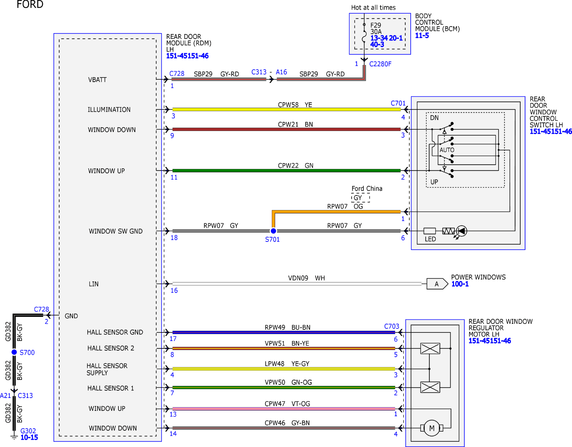Click the C2280F connector label

coord(380,64)
